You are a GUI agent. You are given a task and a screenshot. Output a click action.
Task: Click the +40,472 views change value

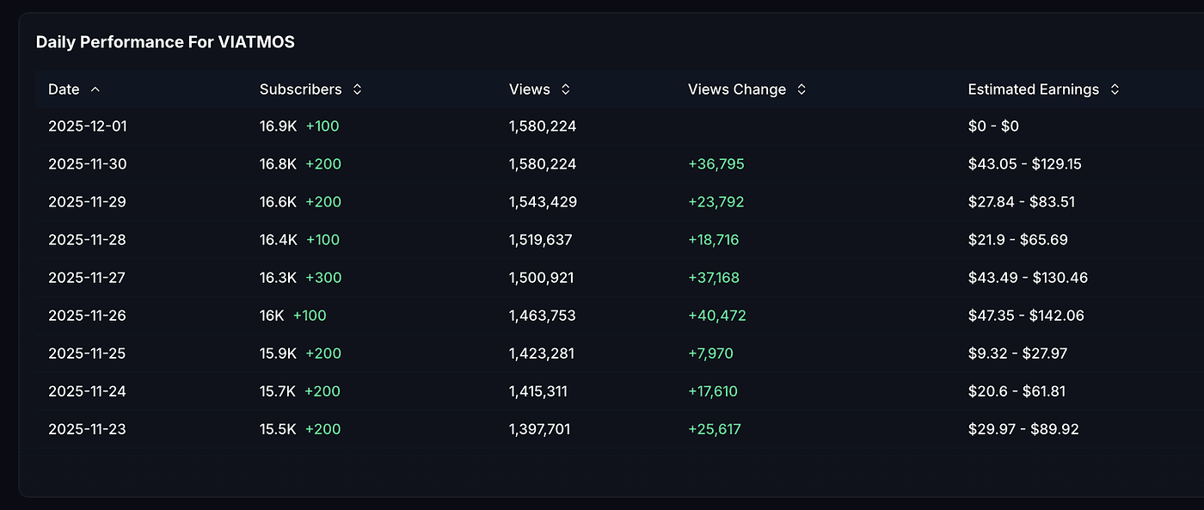[716, 316]
